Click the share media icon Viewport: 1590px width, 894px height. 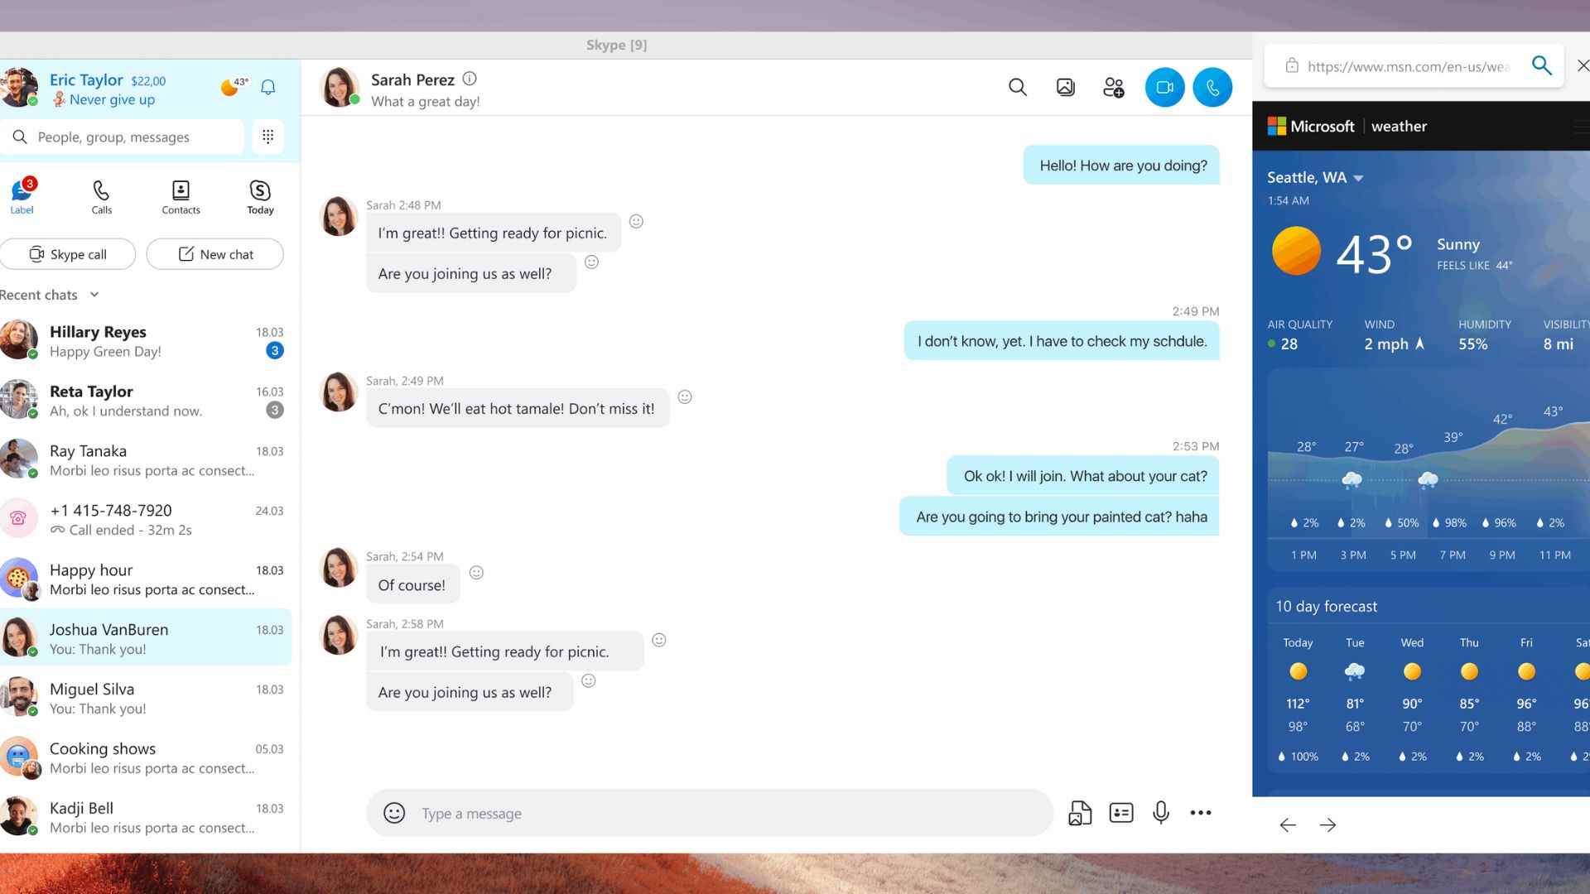click(1080, 812)
